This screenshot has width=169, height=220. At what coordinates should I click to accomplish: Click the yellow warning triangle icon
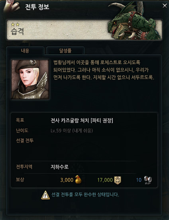pyautogui.click(x=45, y=195)
